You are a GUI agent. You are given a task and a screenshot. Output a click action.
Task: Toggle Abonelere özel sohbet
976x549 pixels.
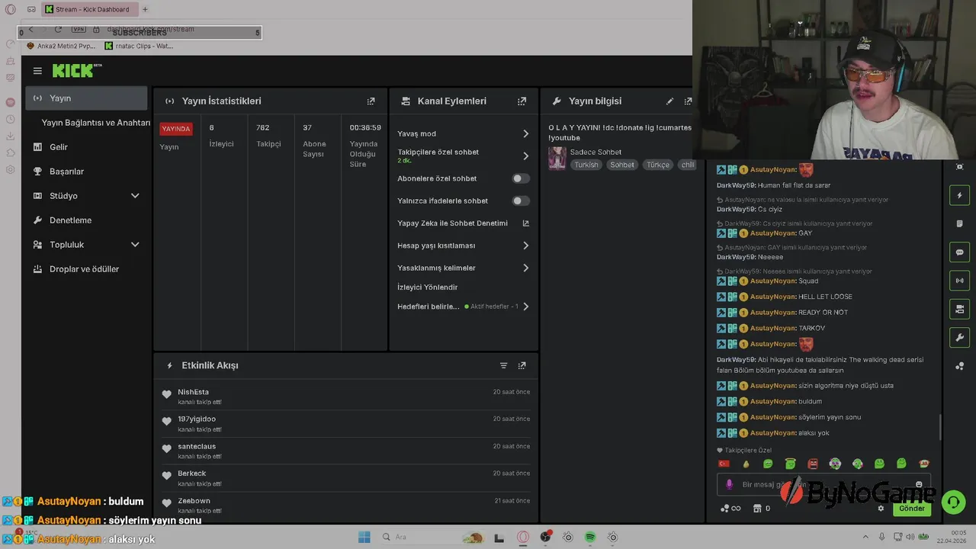click(520, 178)
